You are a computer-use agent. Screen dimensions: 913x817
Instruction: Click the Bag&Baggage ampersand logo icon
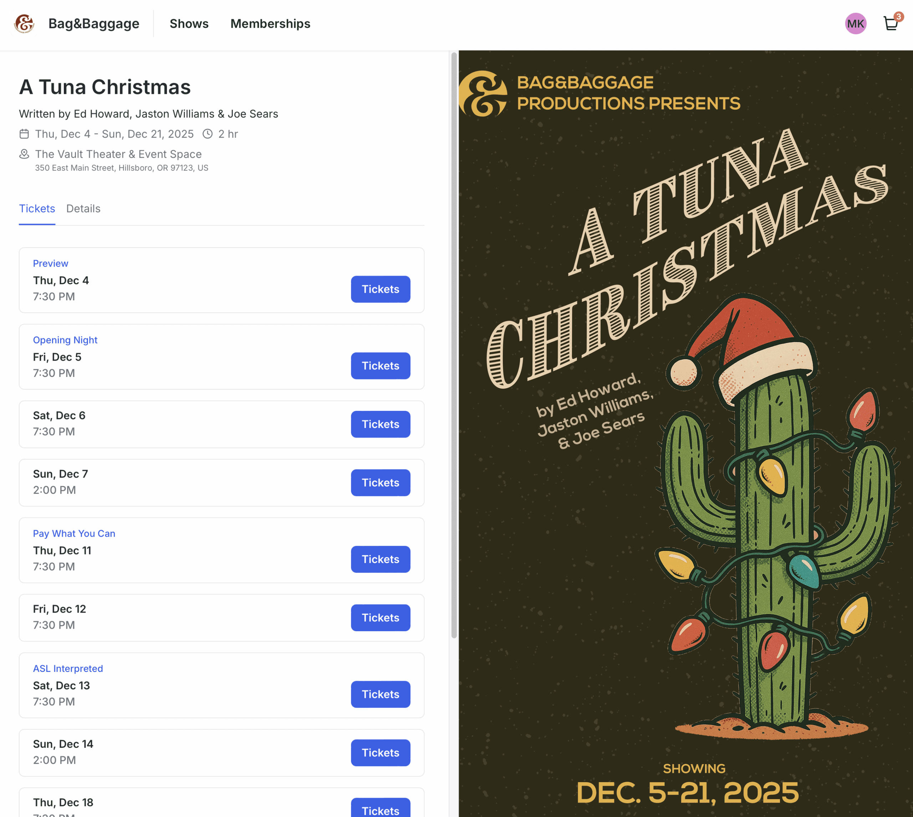pos(24,23)
